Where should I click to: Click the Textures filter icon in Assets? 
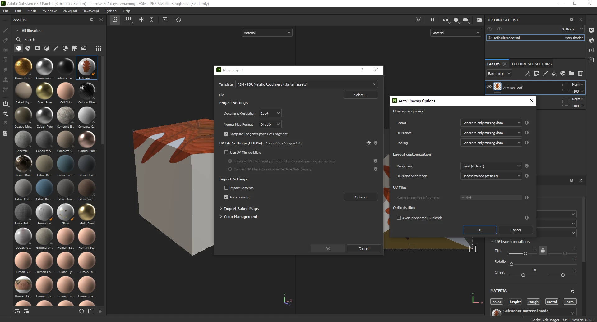click(x=75, y=48)
